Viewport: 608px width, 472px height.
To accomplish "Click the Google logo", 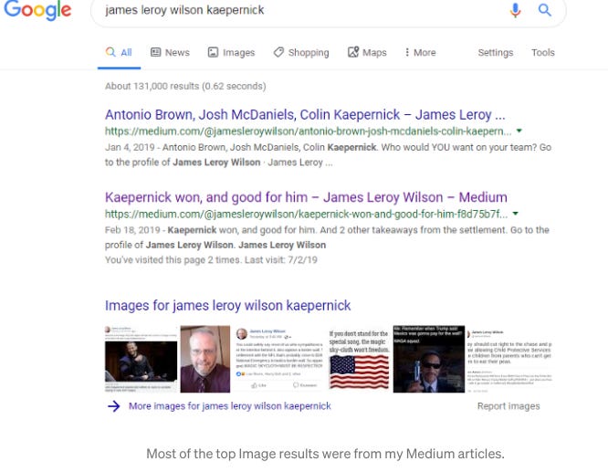I will point(37,10).
